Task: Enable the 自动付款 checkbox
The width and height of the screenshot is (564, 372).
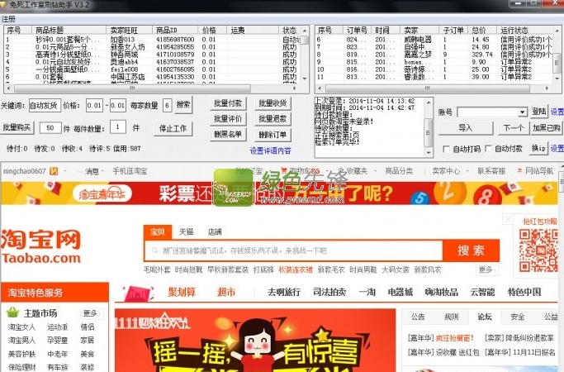Action: tap(488, 148)
